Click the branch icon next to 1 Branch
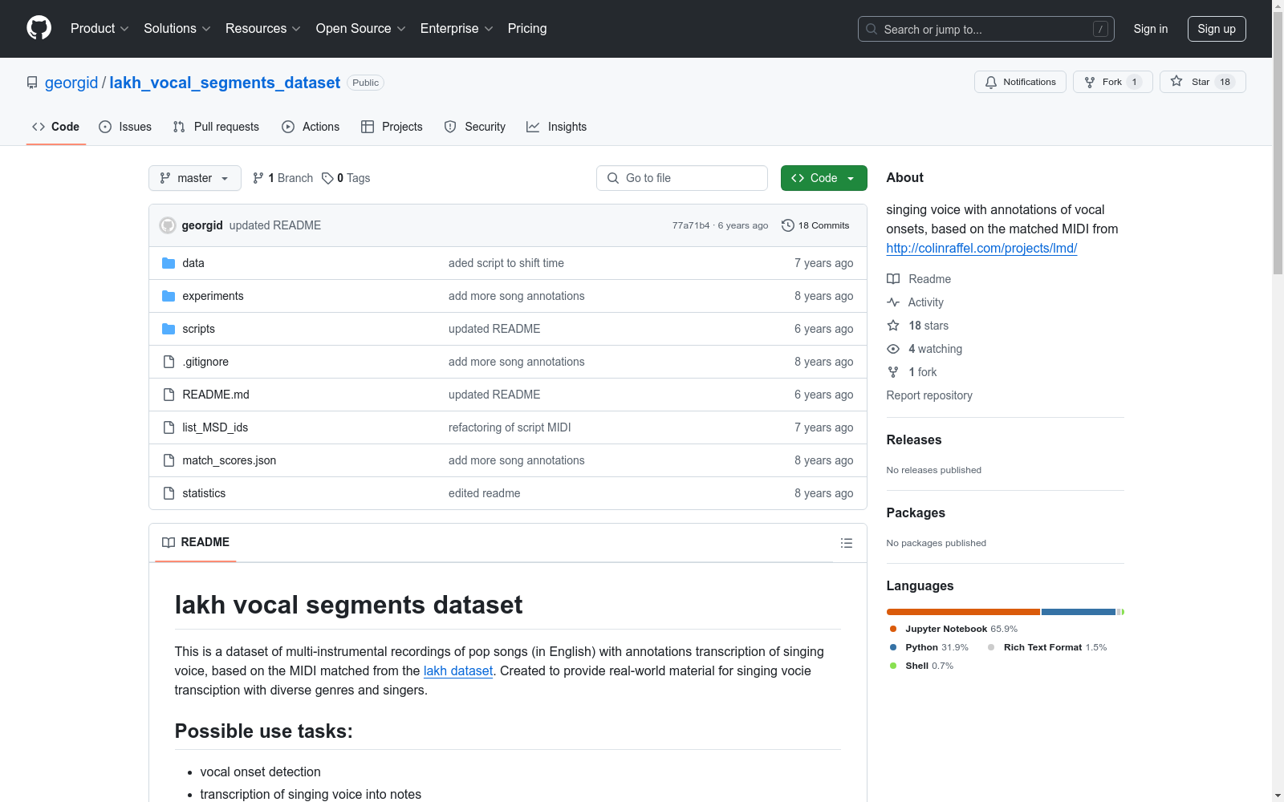Viewport: 1284px width, 802px height. (258, 178)
